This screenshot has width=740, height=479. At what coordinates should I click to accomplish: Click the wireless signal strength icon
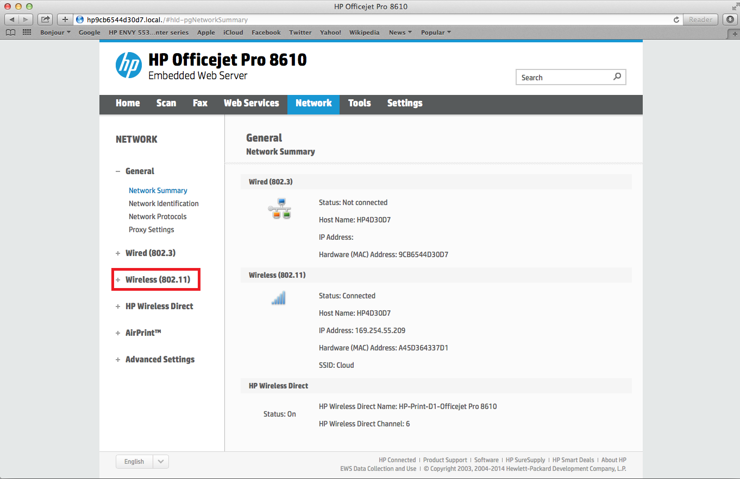[x=279, y=298]
